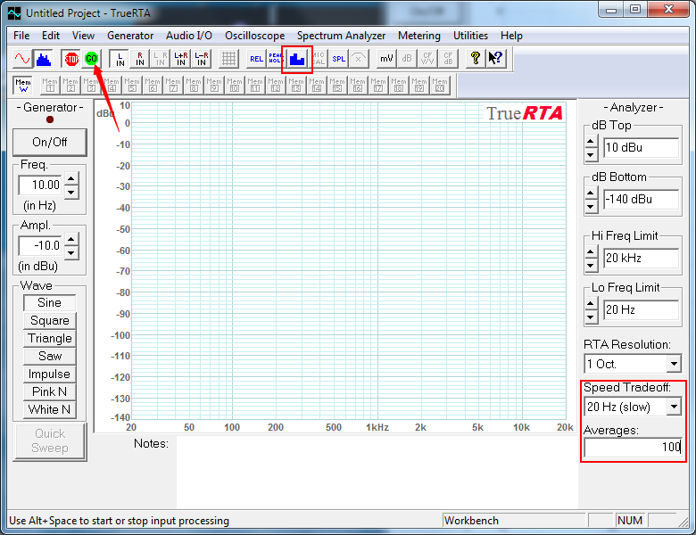Viewport: 696px width, 535px height.
Task: Decrease amplitude with down arrow
Action: pyautogui.click(x=71, y=253)
